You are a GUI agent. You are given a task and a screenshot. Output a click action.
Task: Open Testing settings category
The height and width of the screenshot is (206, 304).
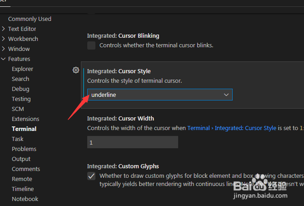coord(21,99)
